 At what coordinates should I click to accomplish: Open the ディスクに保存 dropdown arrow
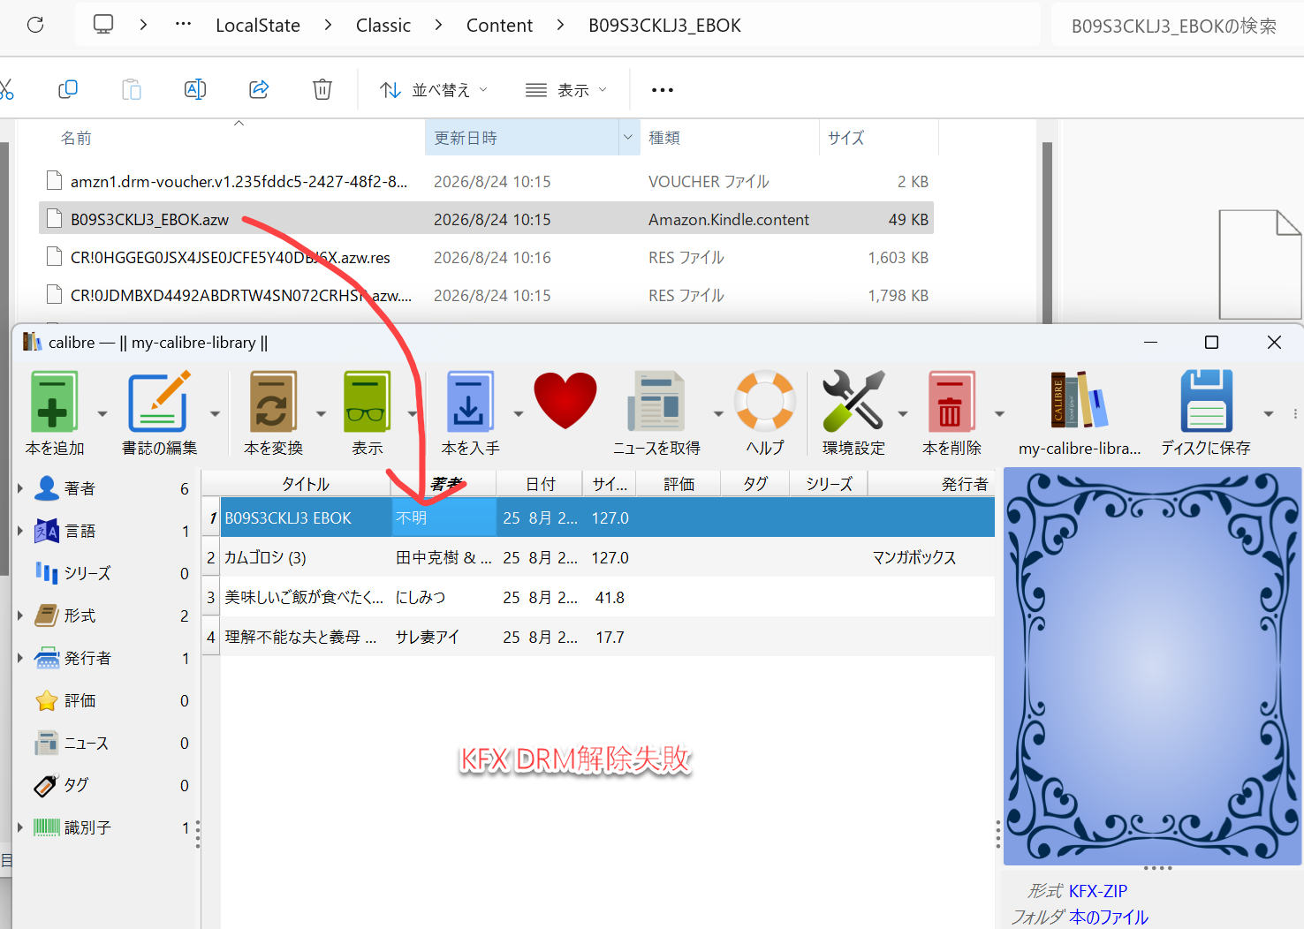point(1269,413)
